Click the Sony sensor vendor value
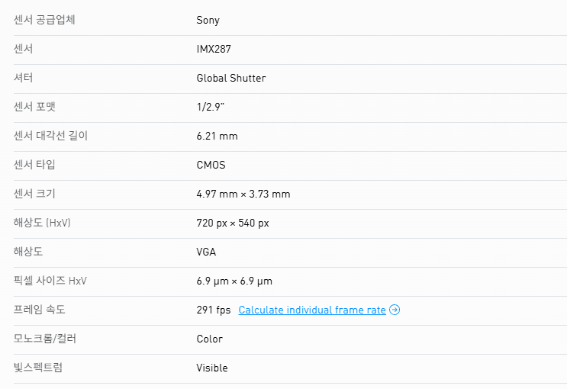 tap(208, 20)
